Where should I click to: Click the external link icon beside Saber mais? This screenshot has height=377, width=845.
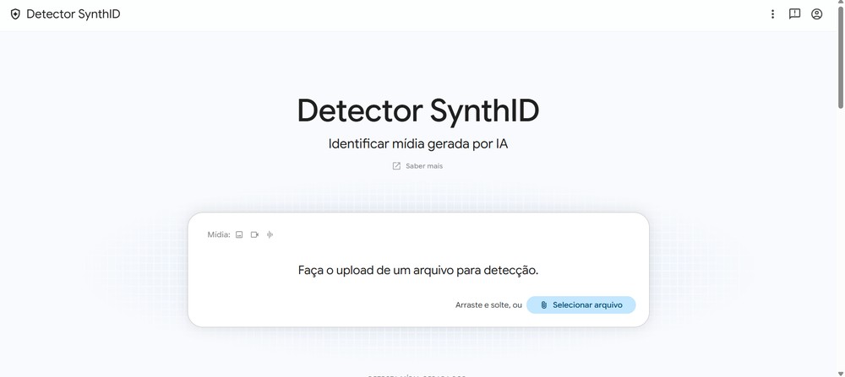pyautogui.click(x=396, y=165)
